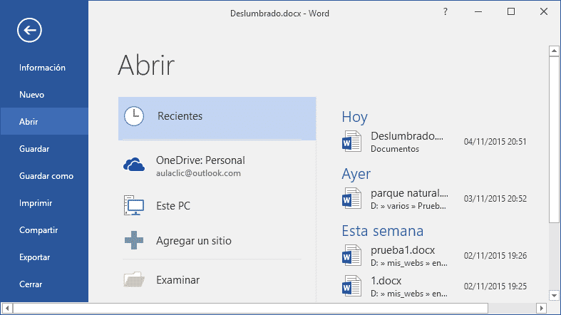Click the Cerrar option in sidebar
The image size is (561, 315).
tap(31, 284)
